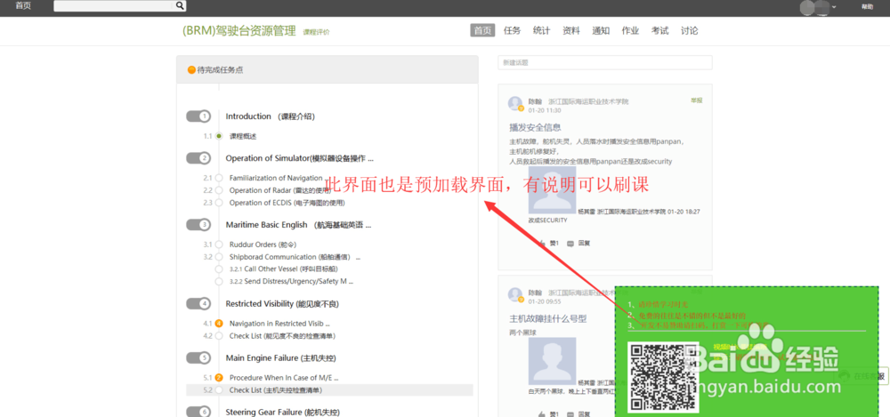The width and height of the screenshot is (890, 417).
Task: Click 陈翰's avatar on 主机故障挂什么号型 post
Action: coord(515,294)
